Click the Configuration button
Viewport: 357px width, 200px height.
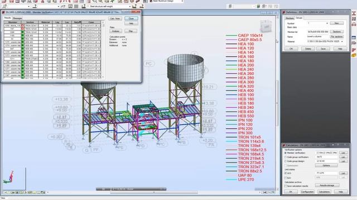click(307, 192)
